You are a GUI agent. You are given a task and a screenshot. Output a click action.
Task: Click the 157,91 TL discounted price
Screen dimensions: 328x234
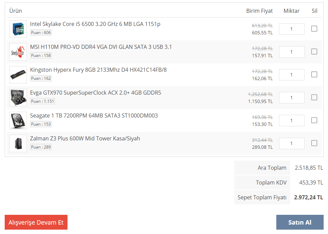[262, 56]
